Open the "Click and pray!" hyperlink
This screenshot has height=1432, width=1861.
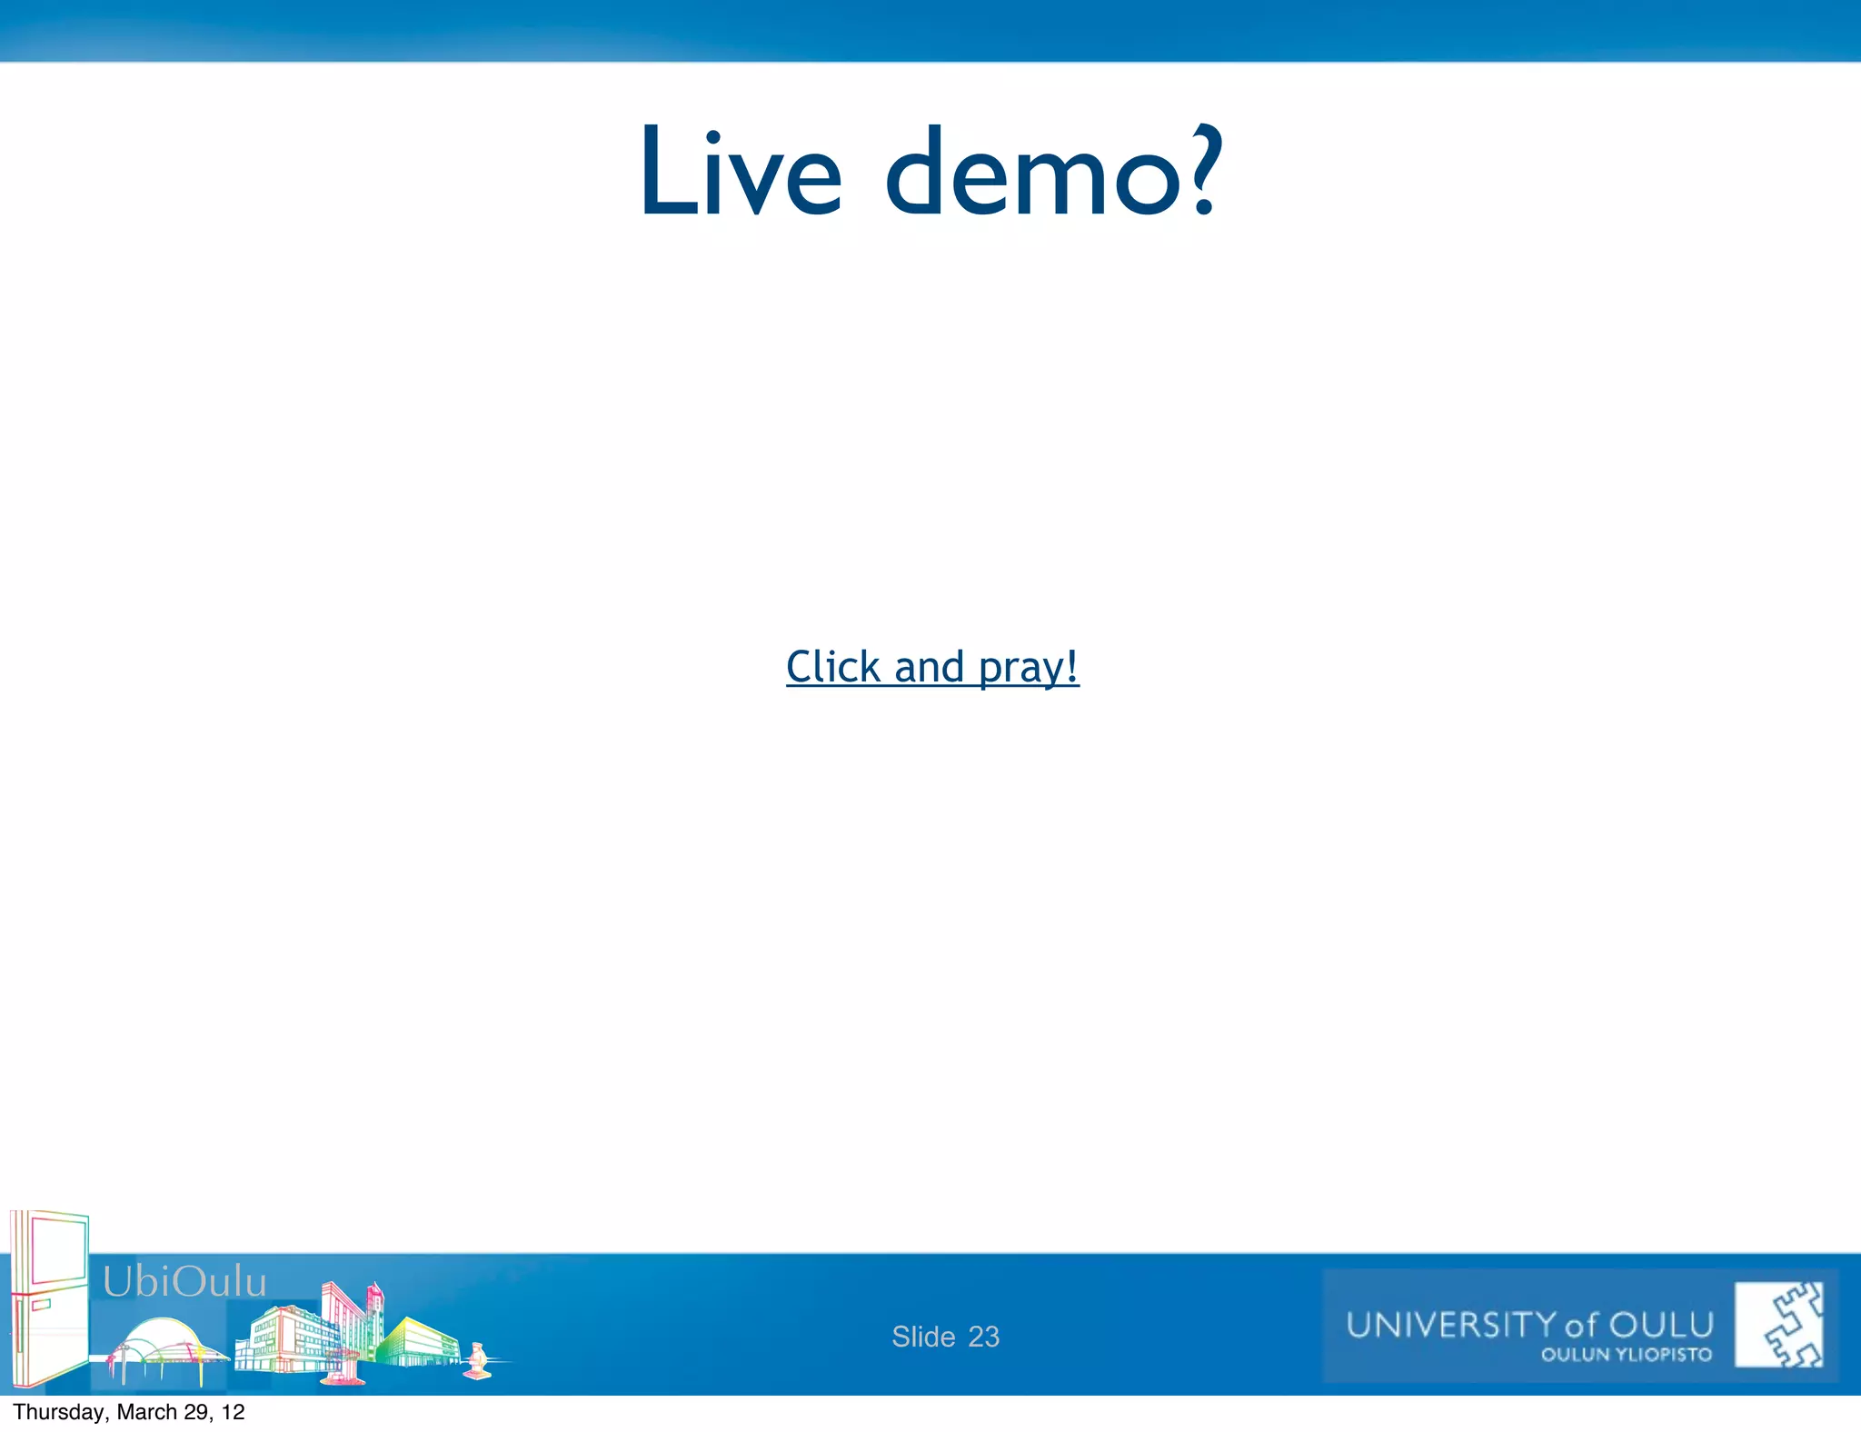coord(932,667)
